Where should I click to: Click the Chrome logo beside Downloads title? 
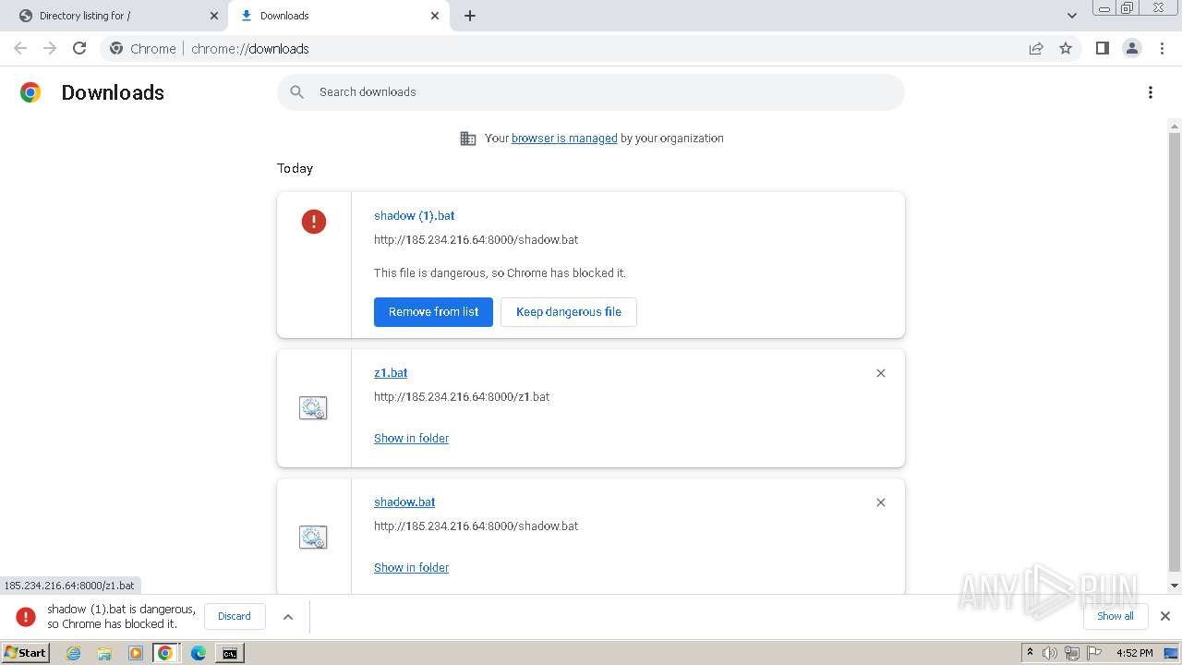coord(30,92)
